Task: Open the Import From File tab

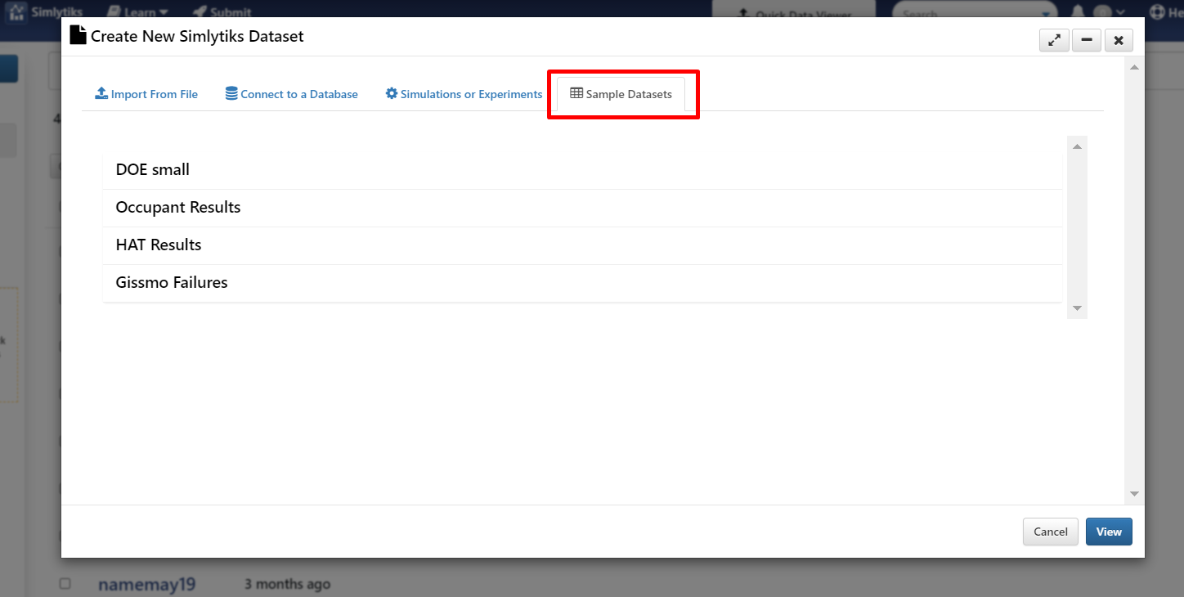Action: click(x=146, y=94)
